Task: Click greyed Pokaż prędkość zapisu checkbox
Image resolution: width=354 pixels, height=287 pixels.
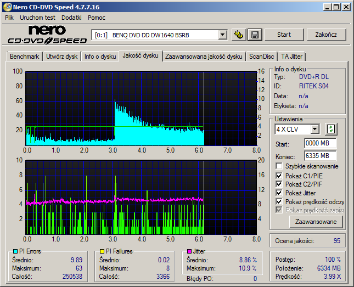Action: click(279, 210)
